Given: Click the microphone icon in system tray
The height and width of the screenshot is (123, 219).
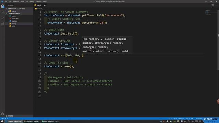Looking at the screenshot, I should [x=167, y=121].
